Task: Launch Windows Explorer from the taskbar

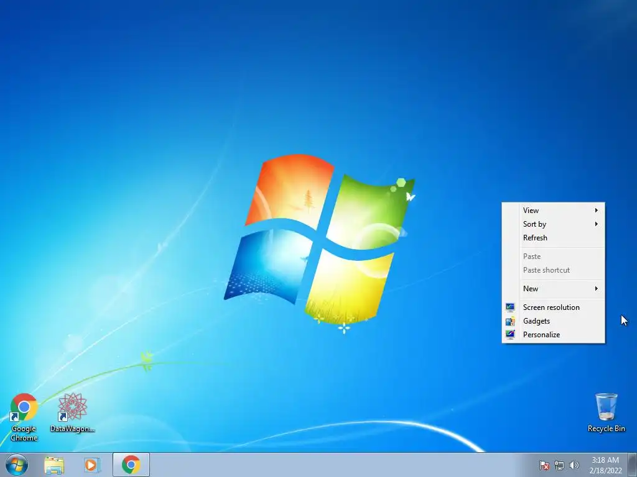Action: pyautogui.click(x=54, y=465)
